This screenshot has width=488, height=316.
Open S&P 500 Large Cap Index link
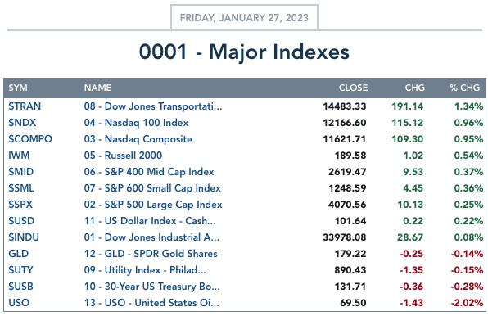tap(153, 205)
